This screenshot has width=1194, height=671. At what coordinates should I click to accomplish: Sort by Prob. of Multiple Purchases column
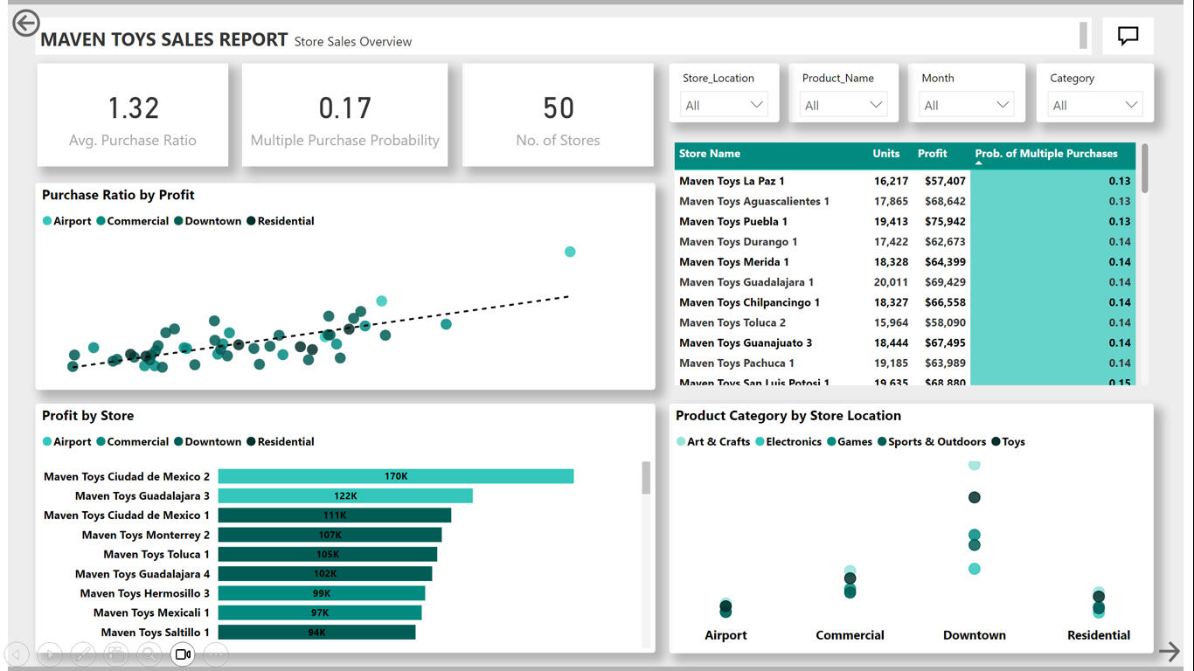[x=1046, y=154]
